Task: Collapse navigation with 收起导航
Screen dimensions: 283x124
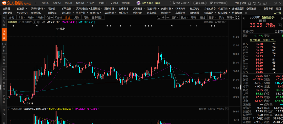Action: (x=268, y=8)
